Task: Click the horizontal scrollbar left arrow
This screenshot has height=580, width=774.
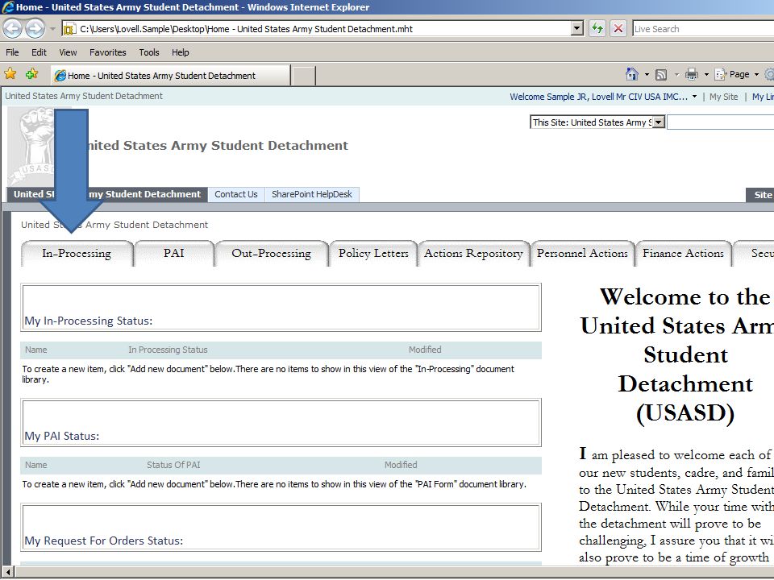Action: pyautogui.click(x=7, y=572)
